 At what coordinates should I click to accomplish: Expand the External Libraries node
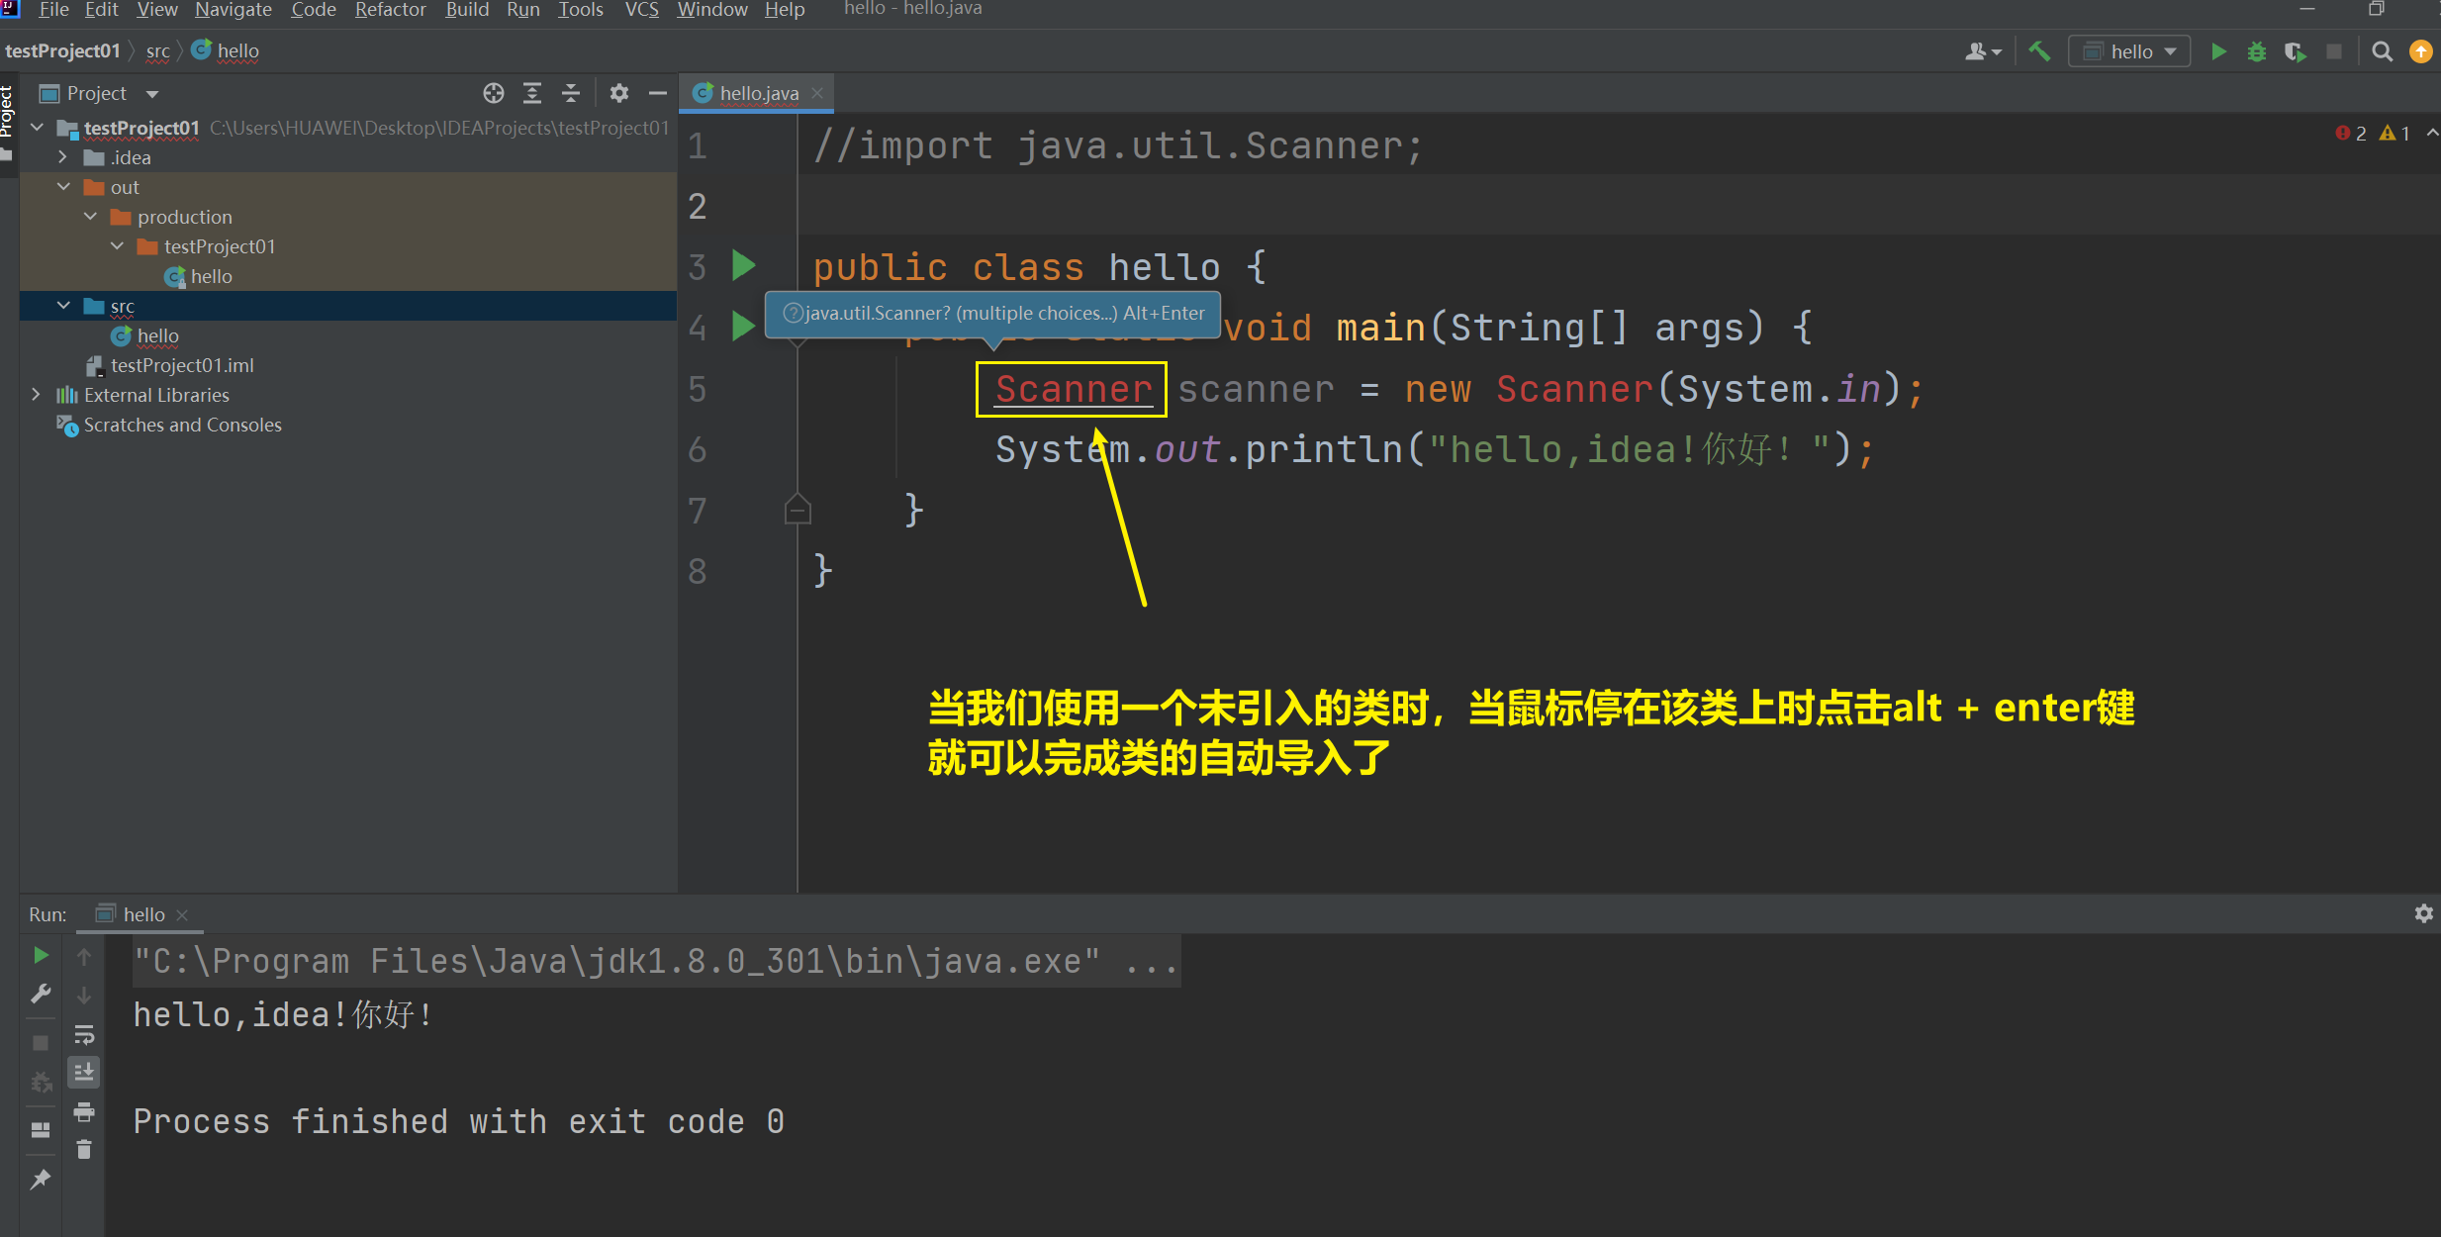(x=37, y=395)
